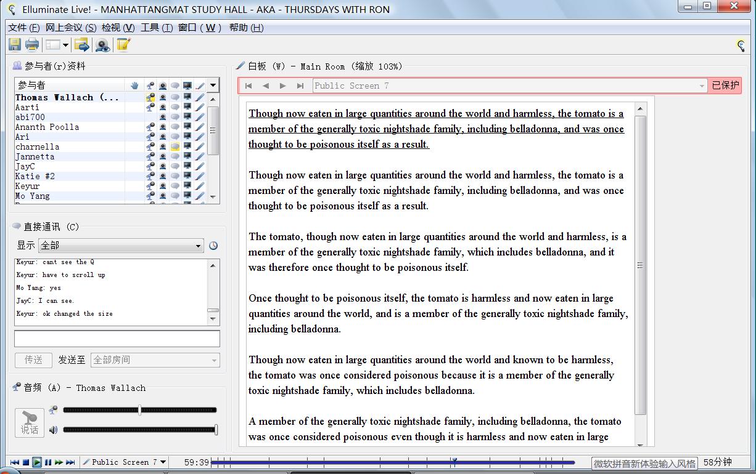Click the webcam column header icon
756x474 pixels.
pyautogui.click(x=163, y=85)
